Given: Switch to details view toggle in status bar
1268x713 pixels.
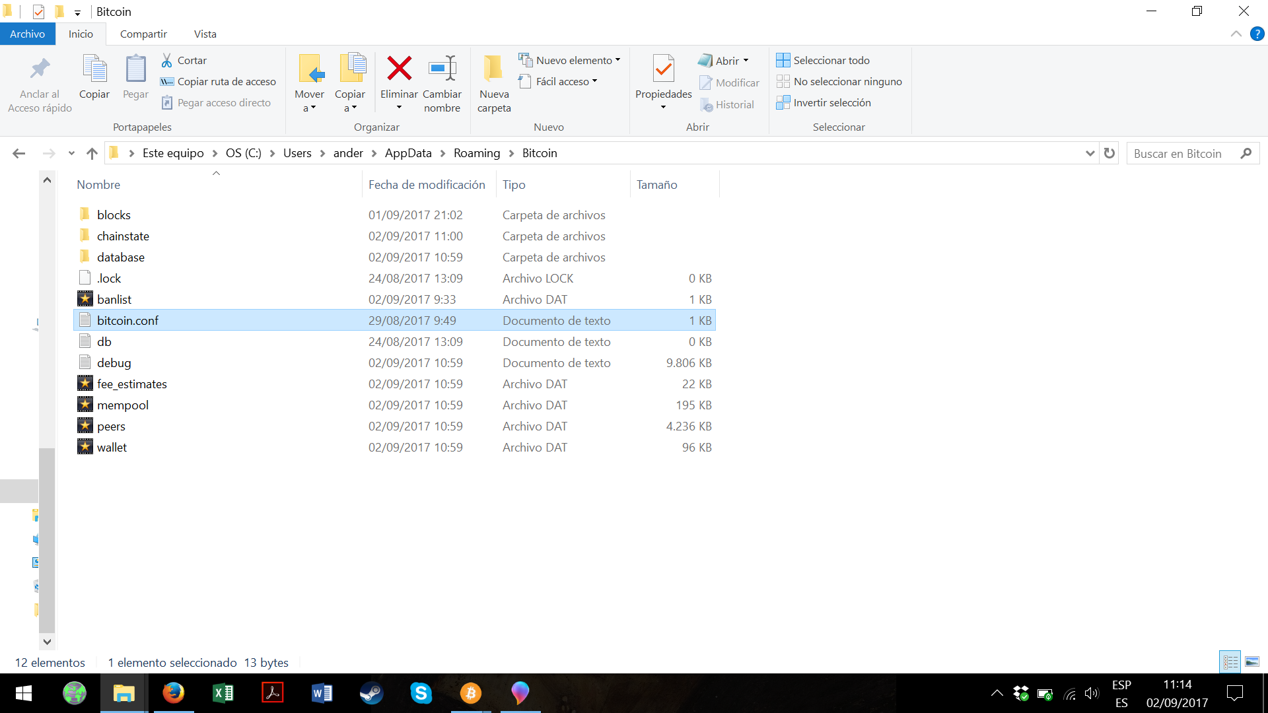Looking at the screenshot, I should tap(1230, 662).
